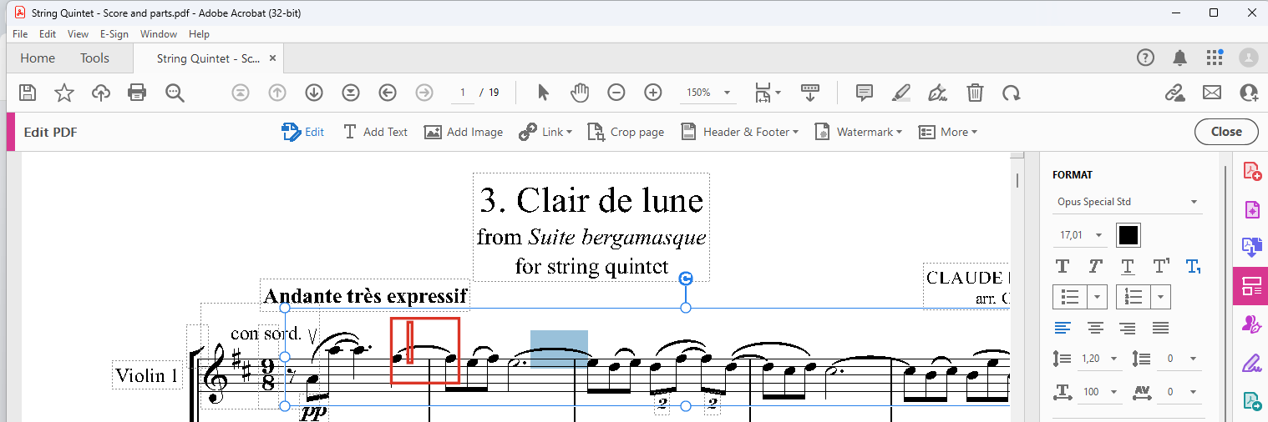
Task: Print the document with the printer icon
Action: tap(138, 93)
